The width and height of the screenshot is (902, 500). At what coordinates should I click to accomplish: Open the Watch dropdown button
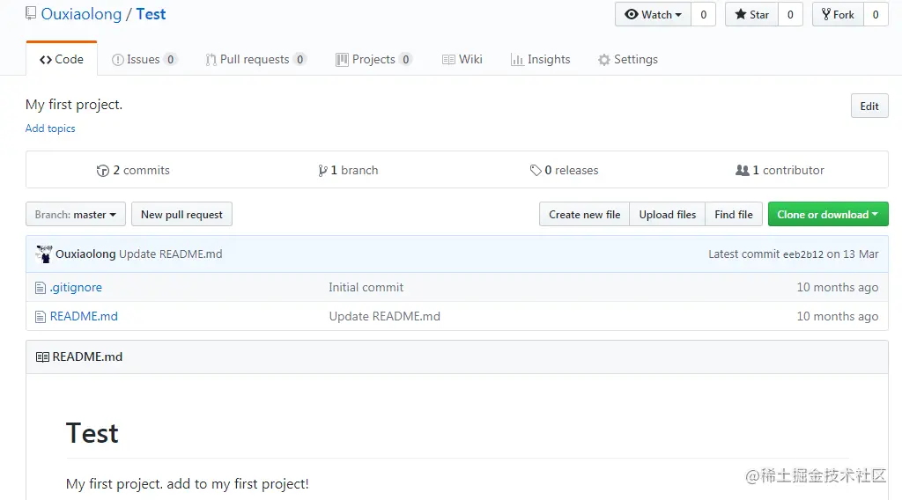coord(653,14)
